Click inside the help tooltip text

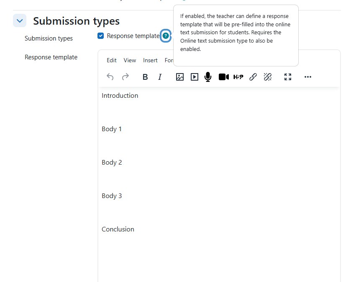(x=236, y=33)
